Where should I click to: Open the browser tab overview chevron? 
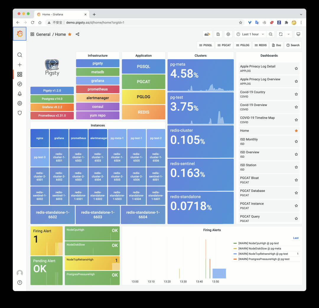301,14
